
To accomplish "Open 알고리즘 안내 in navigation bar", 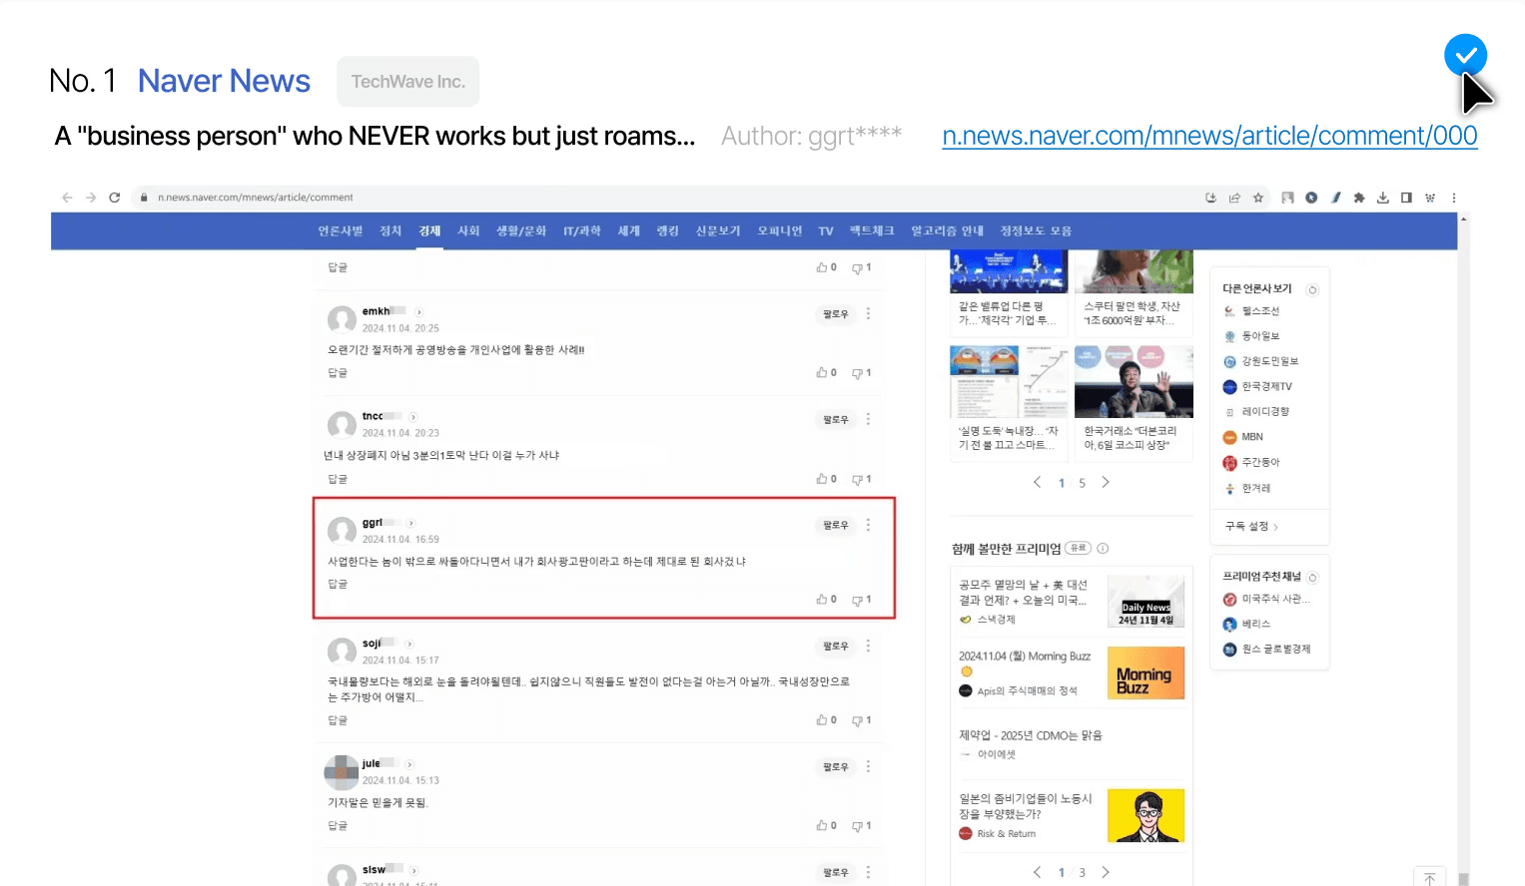I will 947,230.
